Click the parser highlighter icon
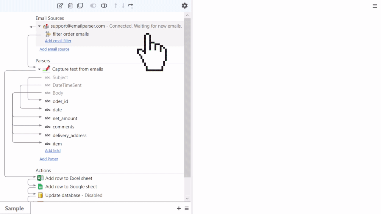The image size is (381, 214). click(x=46, y=69)
